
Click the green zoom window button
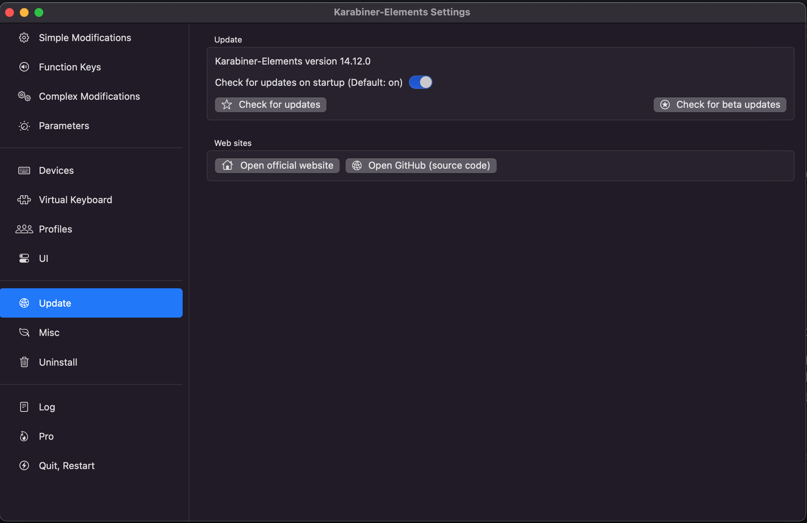(39, 12)
